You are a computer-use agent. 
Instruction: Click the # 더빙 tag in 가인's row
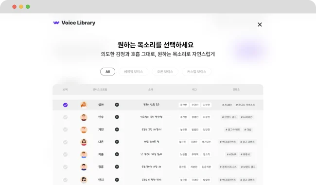coord(248,129)
